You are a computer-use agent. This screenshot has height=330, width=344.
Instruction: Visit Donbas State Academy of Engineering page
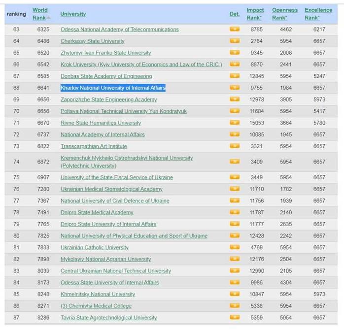(x=106, y=76)
